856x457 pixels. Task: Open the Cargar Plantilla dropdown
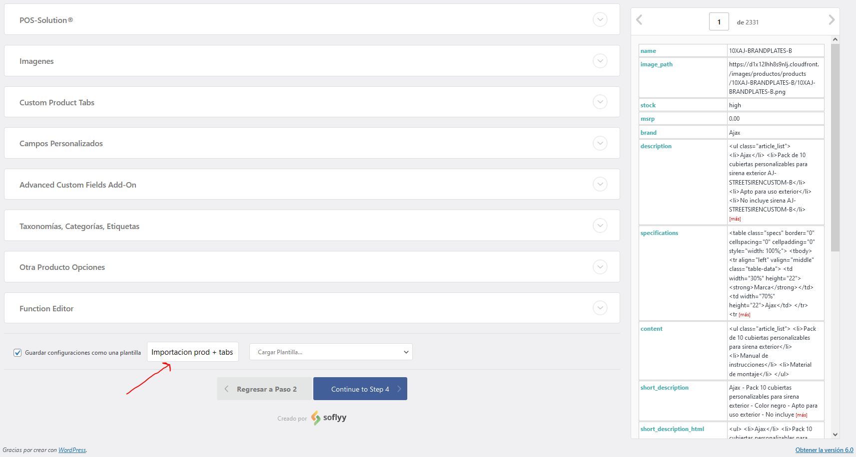[331, 352]
